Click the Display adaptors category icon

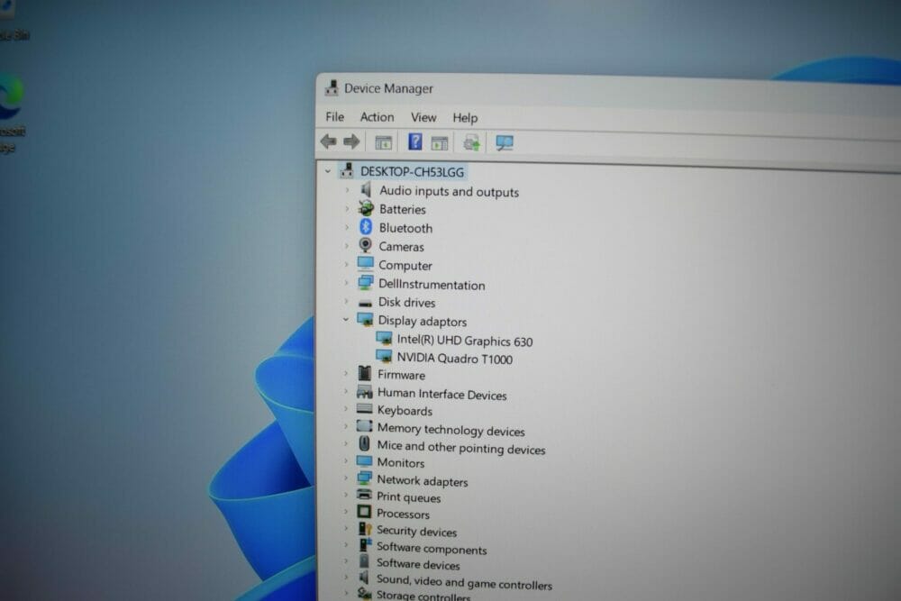tap(365, 320)
